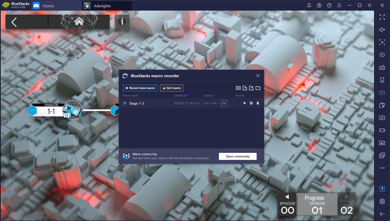Click the lock cursor sidebar icon
This screenshot has height=221, width=390.
tap(382, 42)
